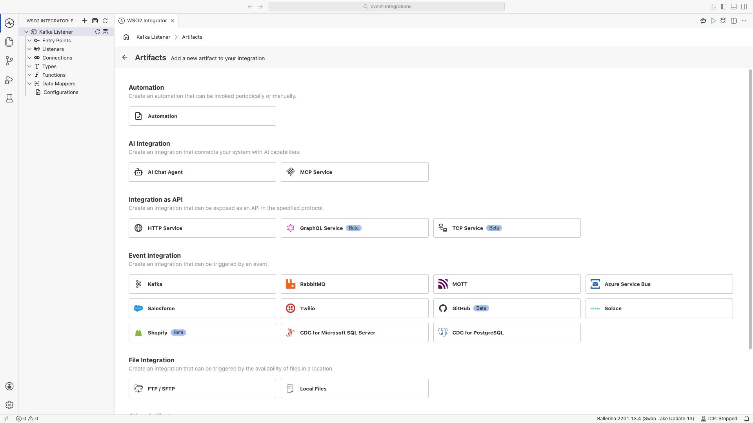Navigate back with the title bar left arrow
Screen dimensions: 753x423
[x=250, y=7]
